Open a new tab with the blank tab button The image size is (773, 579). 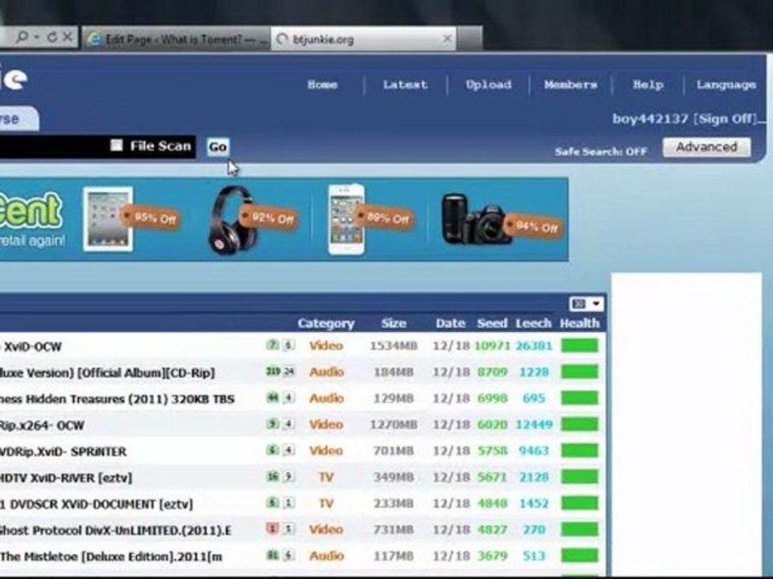pos(469,39)
